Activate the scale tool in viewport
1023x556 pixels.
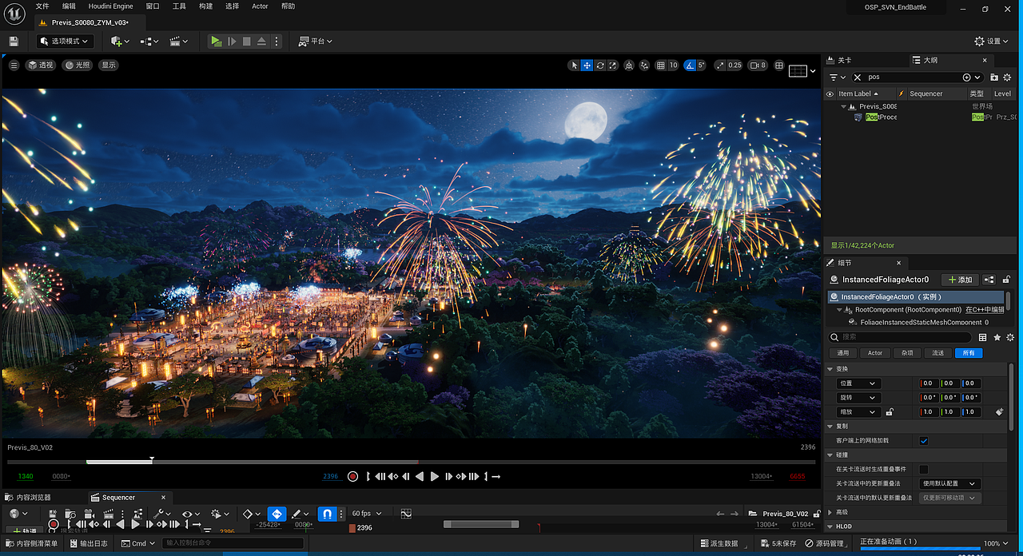click(613, 66)
